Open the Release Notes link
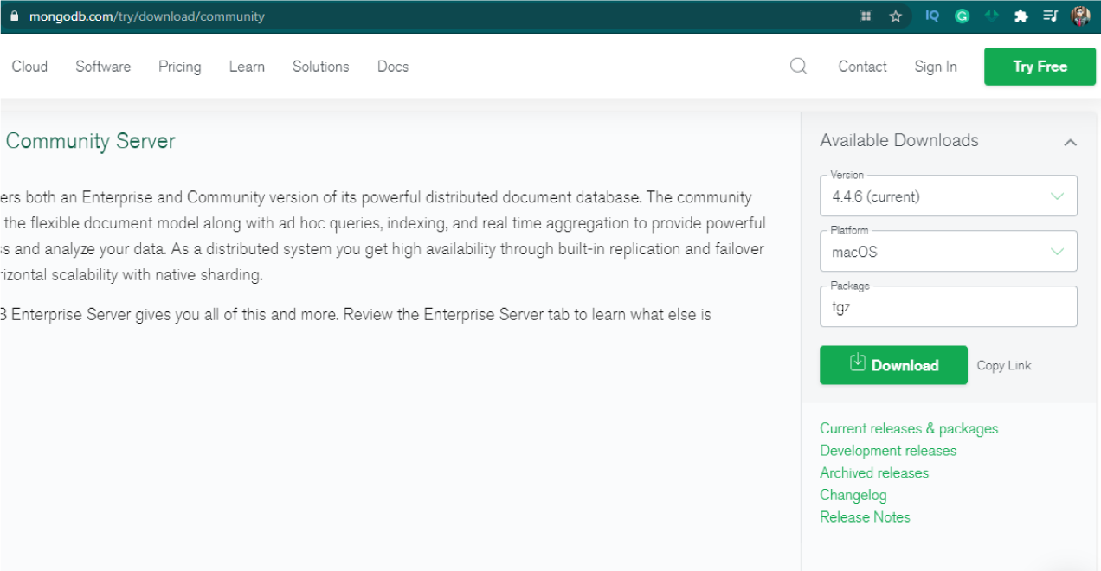This screenshot has width=1101, height=571. 865,516
